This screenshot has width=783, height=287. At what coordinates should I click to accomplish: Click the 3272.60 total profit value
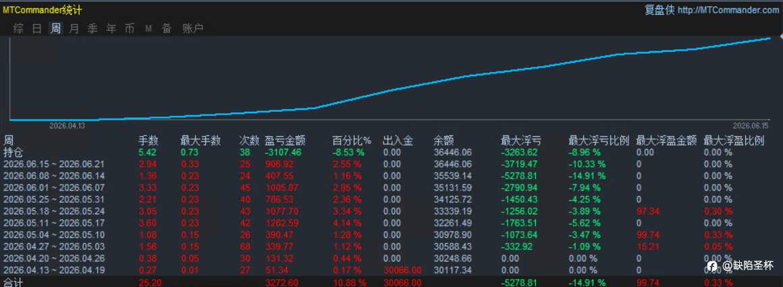[281, 282]
